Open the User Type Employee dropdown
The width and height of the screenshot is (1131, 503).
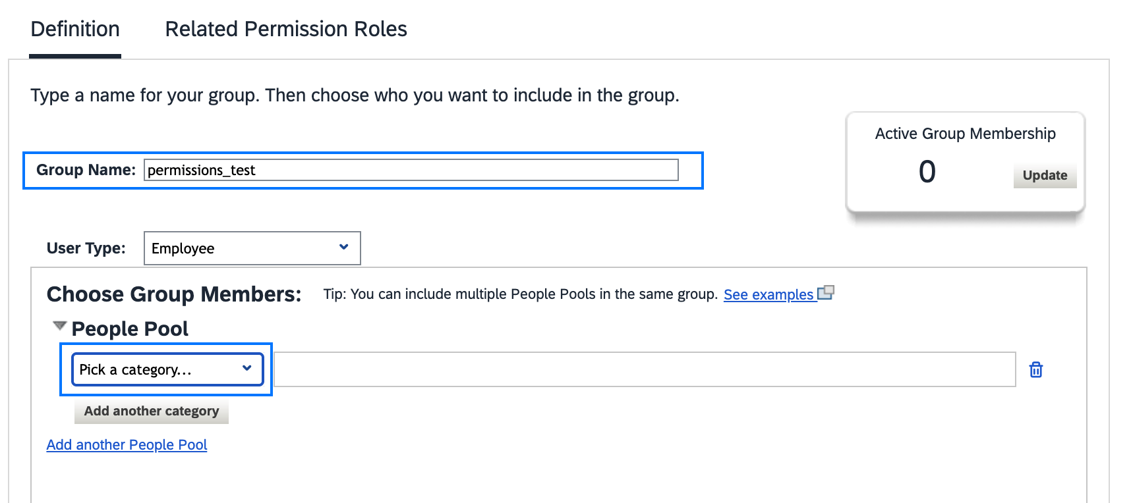252,248
